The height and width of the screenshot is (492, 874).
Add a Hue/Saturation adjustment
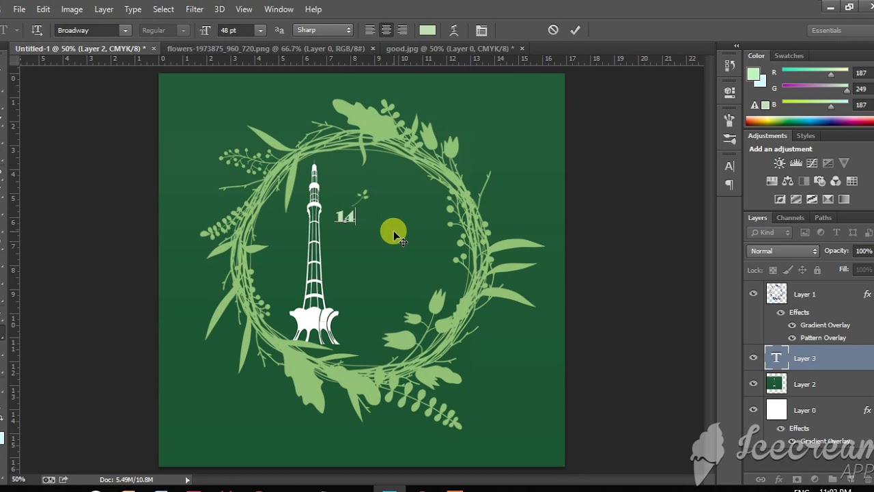[772, 181]
